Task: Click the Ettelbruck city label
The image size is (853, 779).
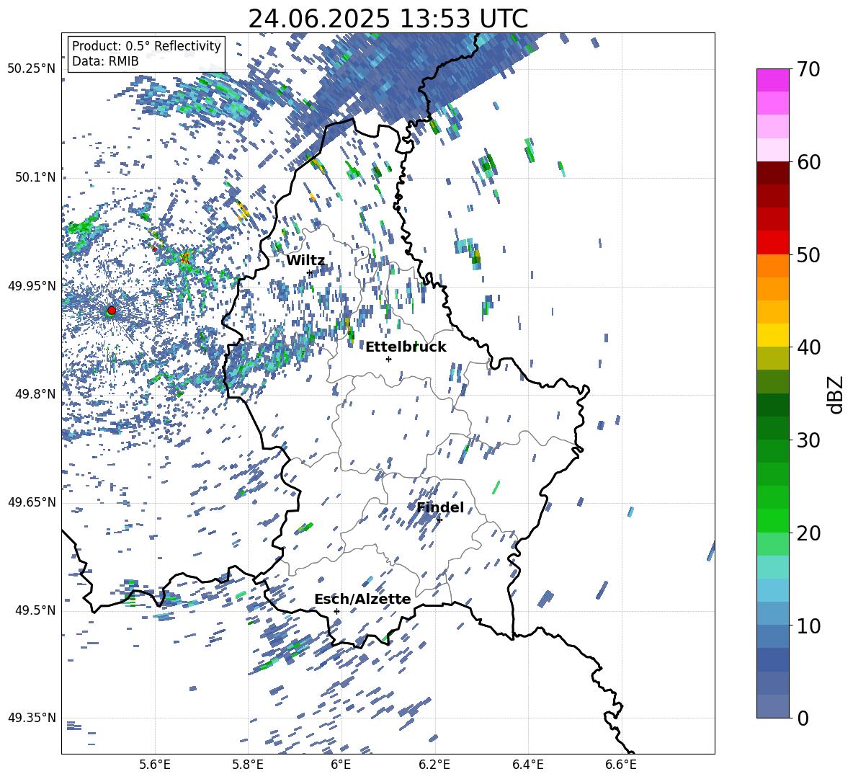Action: [x=406, y=347]
